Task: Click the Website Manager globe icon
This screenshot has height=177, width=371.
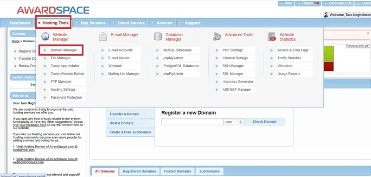Action: [45, 37]
